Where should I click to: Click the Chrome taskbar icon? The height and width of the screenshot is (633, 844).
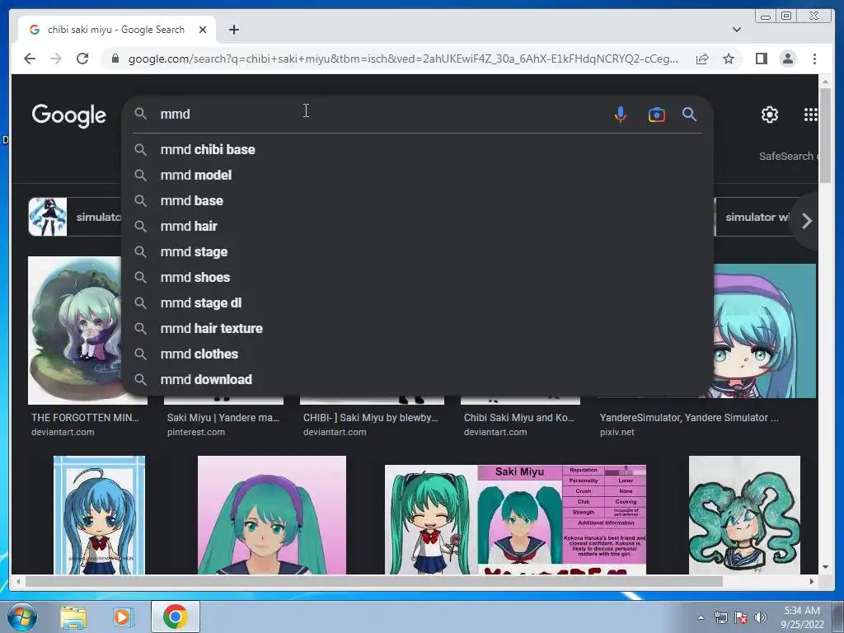coord(175,617)
